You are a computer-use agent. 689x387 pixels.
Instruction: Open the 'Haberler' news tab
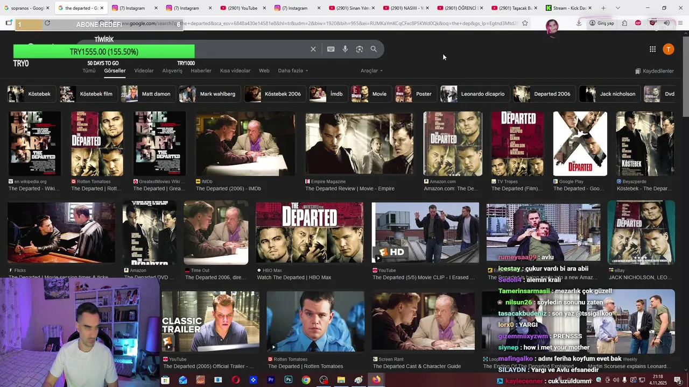(201, 70)
